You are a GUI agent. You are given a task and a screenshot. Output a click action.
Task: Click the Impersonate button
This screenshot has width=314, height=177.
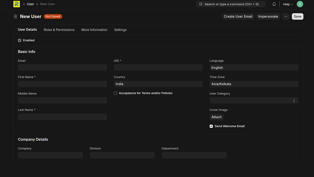(268, 16)
